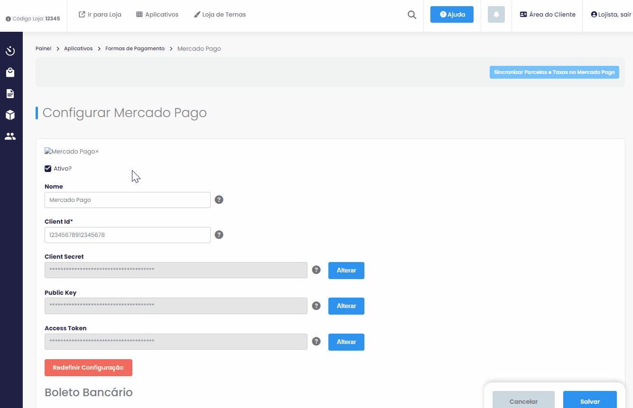Click the help icon beside Client Secret
The image size is (633, 408).
click(x=316, y=270)
